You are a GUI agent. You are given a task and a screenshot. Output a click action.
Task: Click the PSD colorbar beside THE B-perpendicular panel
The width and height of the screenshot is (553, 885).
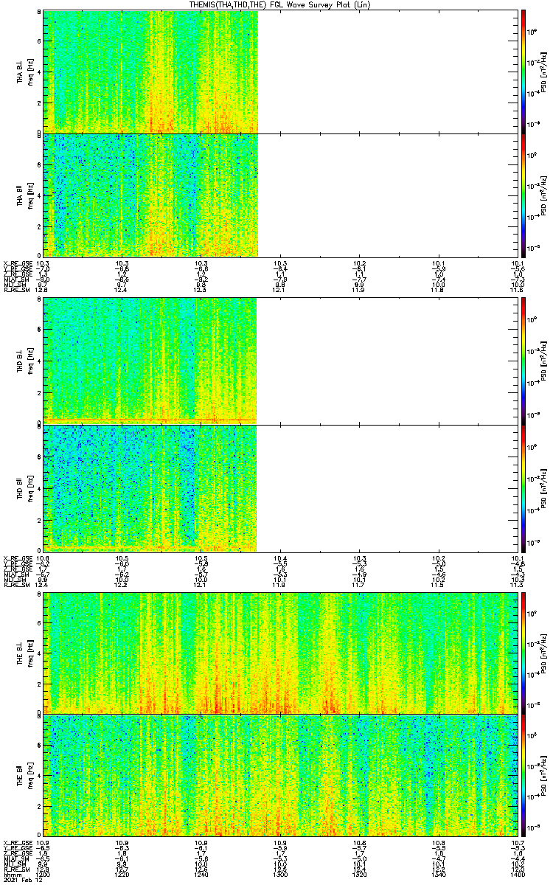coord(523,653)
